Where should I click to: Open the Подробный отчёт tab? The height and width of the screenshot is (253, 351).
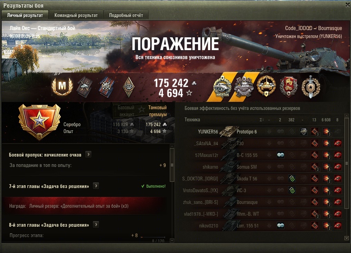coord(126,15)
